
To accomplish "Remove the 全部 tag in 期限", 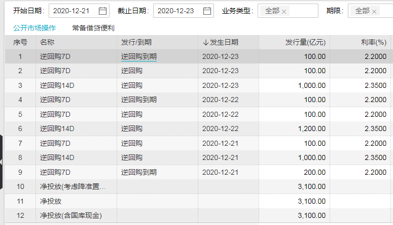I will point(374,12).
